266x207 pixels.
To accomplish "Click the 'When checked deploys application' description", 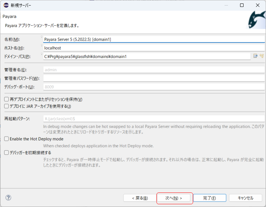I will (98, 146).
